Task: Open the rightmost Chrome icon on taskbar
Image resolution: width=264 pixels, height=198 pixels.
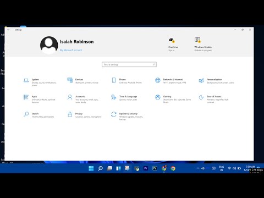Action: 173,168
